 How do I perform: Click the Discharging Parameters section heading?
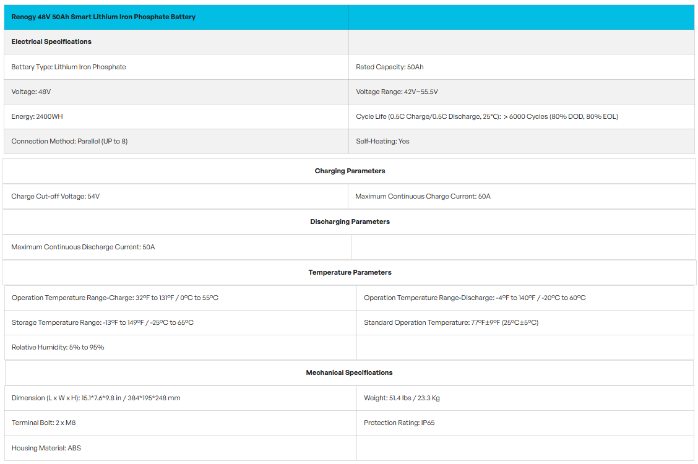click(350, 222)
